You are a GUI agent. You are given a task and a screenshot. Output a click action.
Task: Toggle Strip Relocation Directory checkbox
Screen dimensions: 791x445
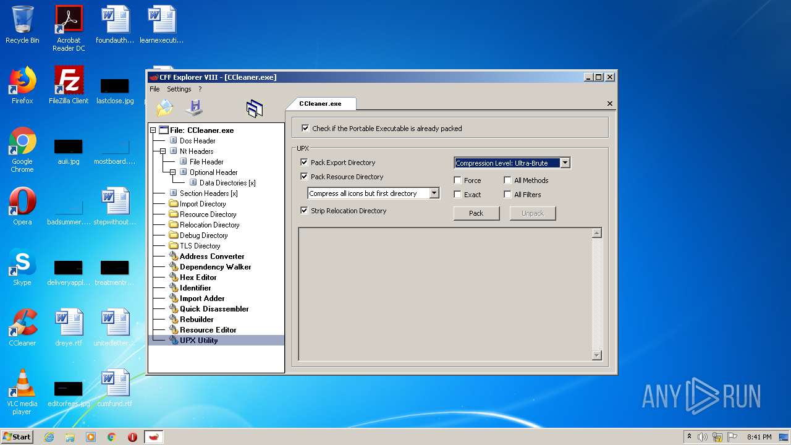point(304,211)
